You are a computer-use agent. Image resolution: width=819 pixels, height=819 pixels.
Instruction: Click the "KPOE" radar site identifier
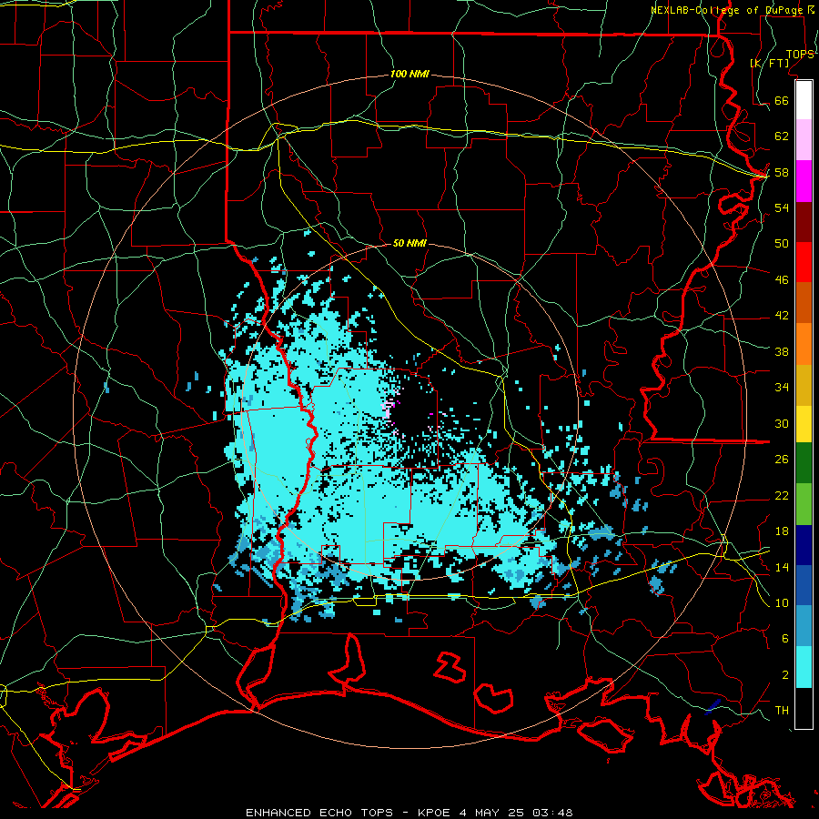pyautogui.click(x=433, y=813)
